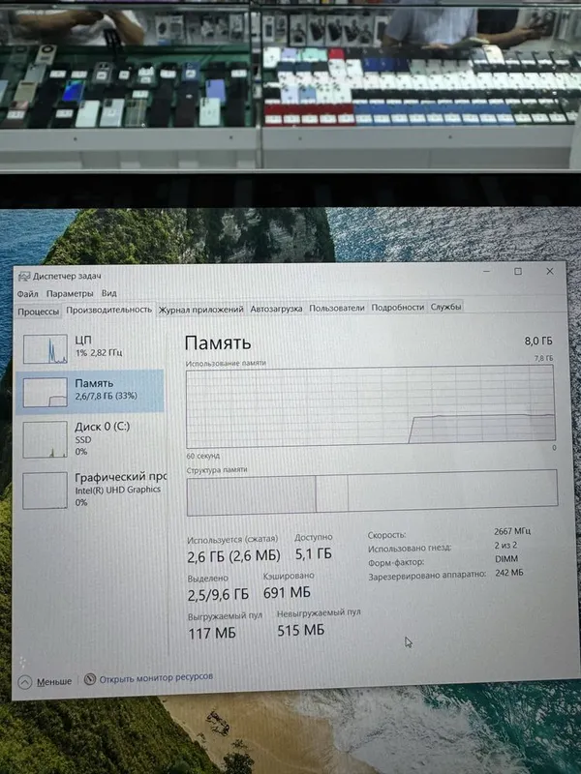Click the Intel(R) UHD Graphics label
The image size is (581, 774).
point(117,490)
